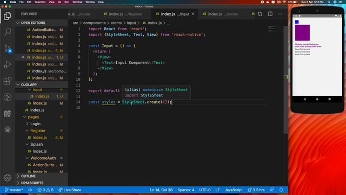Click the components breadcrumb segment
The width and height of the screenshot is (346, 195).
click(95, 23)
